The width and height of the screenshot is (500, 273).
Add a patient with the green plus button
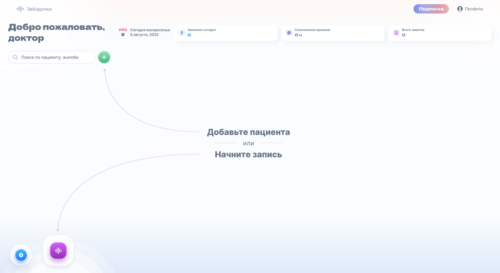[104, 57]
